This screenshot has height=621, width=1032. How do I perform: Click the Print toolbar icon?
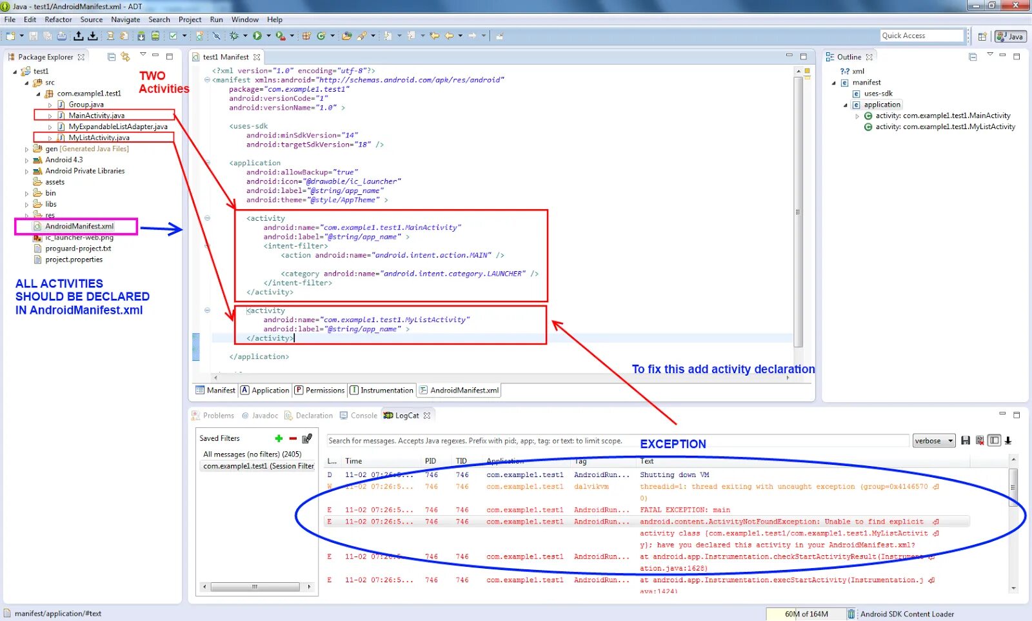click(x=62, y=36)
